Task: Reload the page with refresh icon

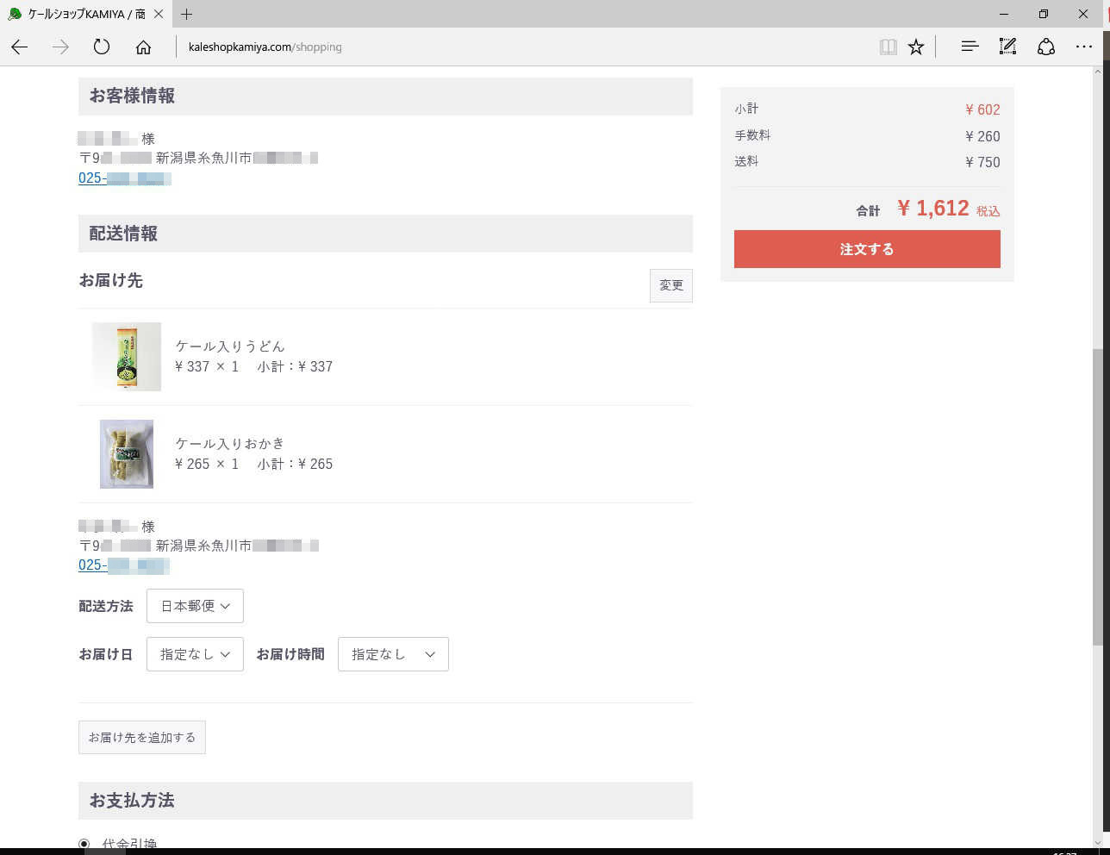Action: click(x=102, y=47)
